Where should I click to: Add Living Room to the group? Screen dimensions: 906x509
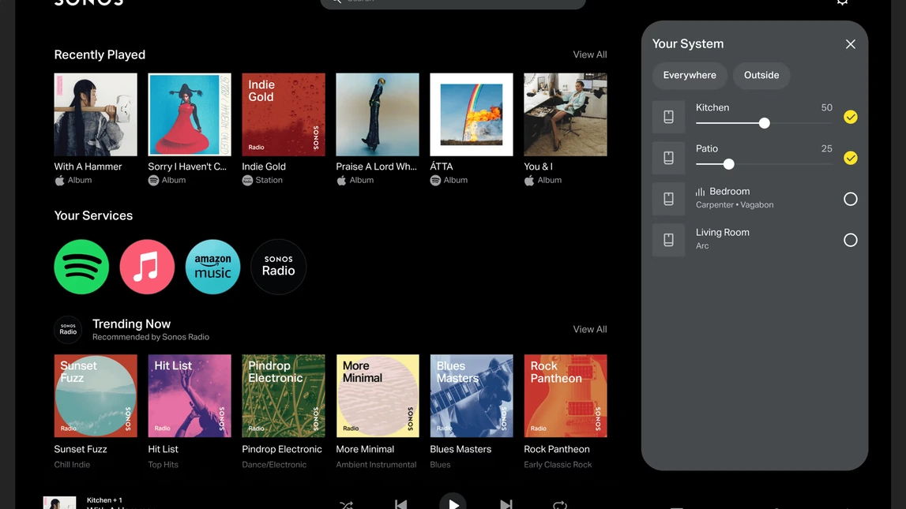tap(850, 240)
